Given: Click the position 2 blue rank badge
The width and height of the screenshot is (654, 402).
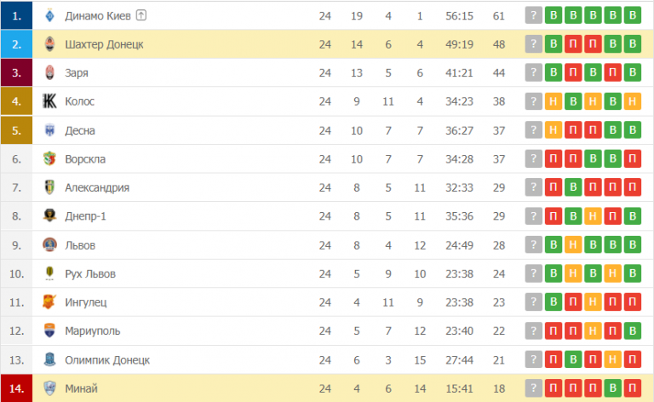Looking at the screenshot, I should tap(17, 44).
